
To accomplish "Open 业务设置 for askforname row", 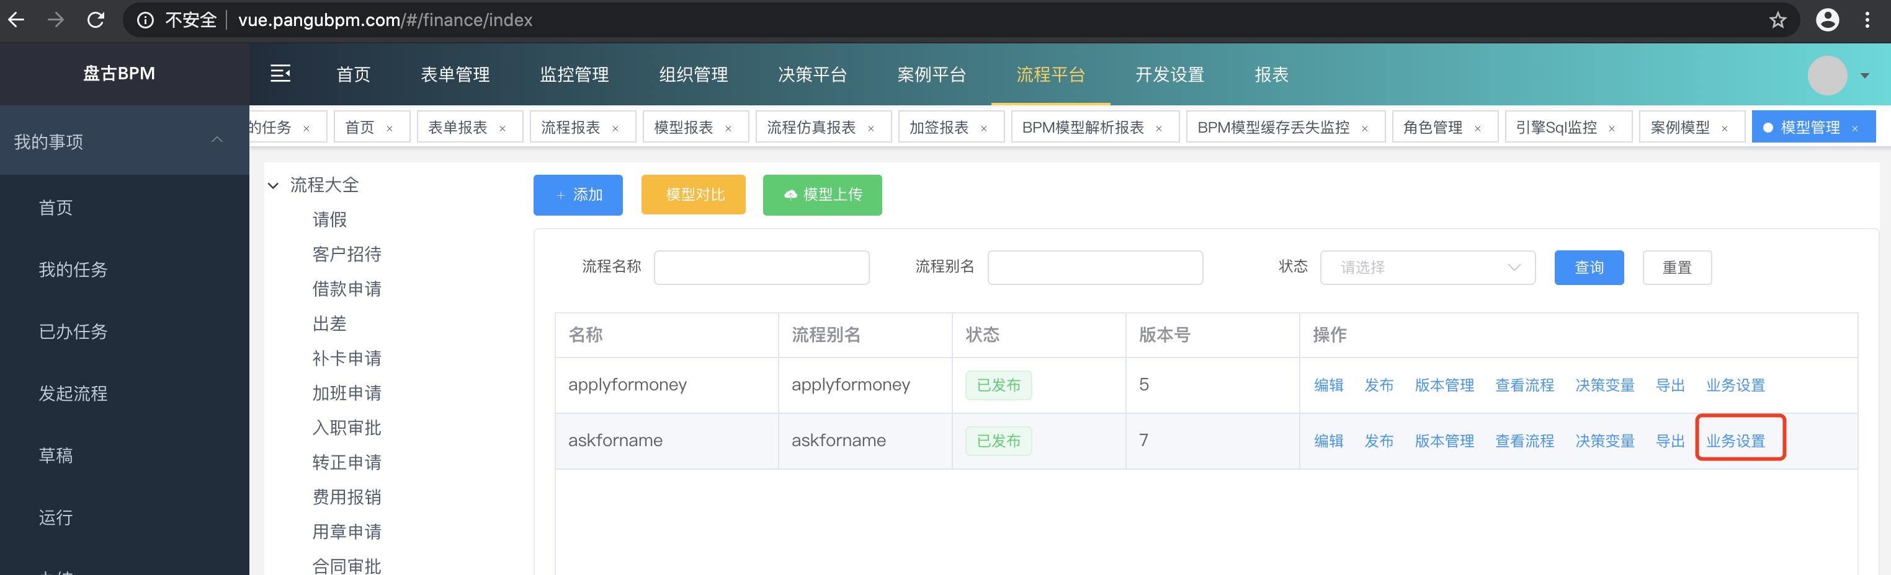I will click(x=1735, y=441).
